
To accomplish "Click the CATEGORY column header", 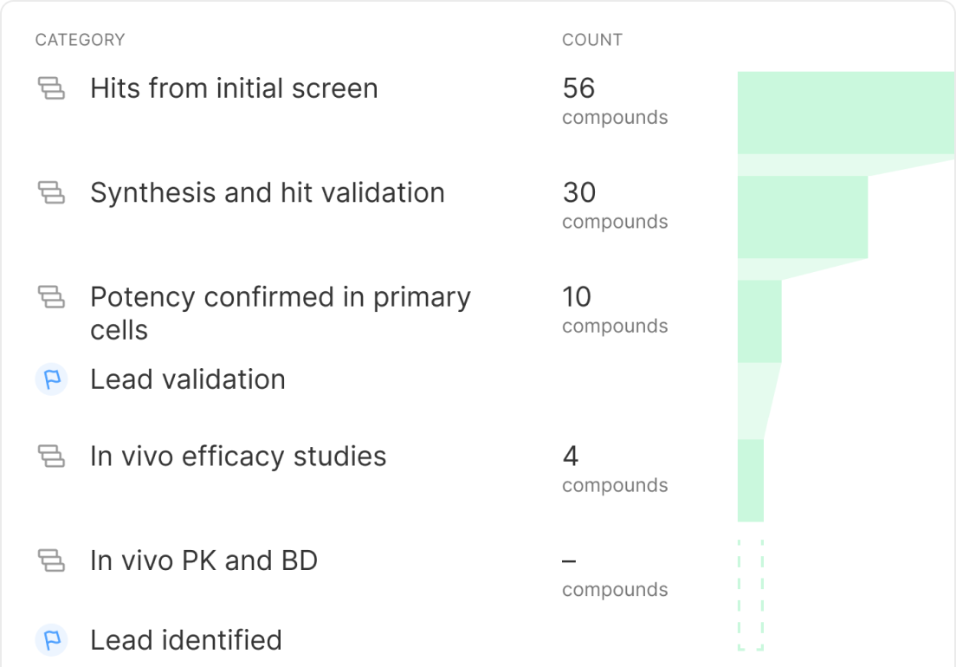I will click(80, 40).
